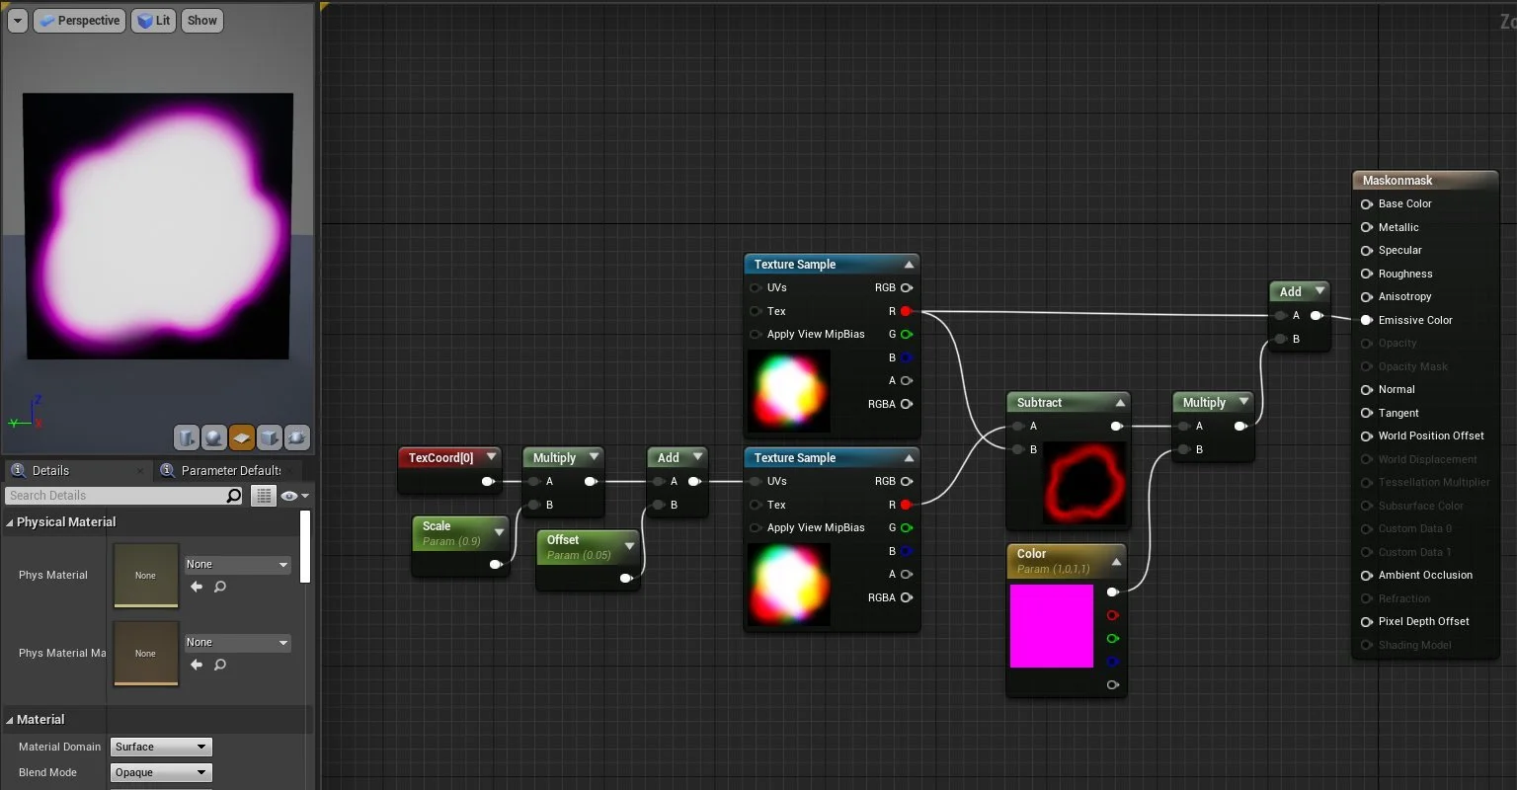Open the Blend Mode Opaque dropdown

point(161,772)
